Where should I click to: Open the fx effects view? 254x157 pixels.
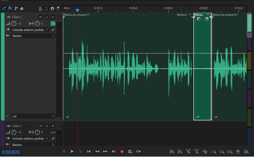click(10, 8)
